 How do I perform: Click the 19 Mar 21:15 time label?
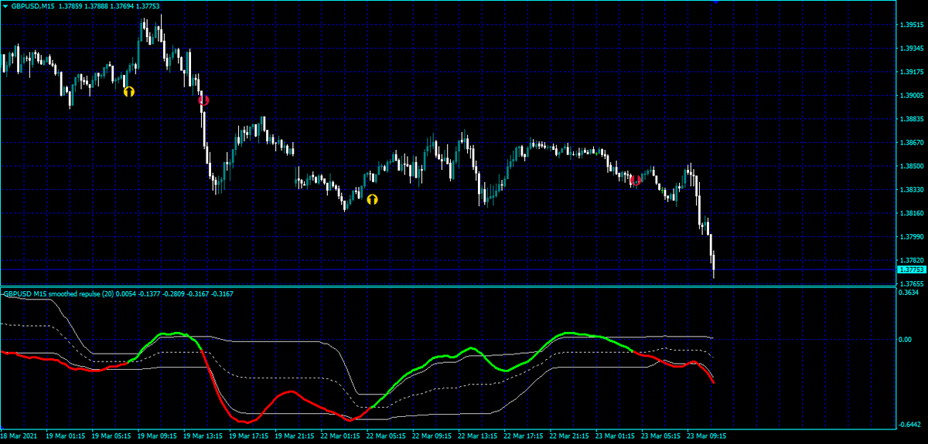coord(295,436)
